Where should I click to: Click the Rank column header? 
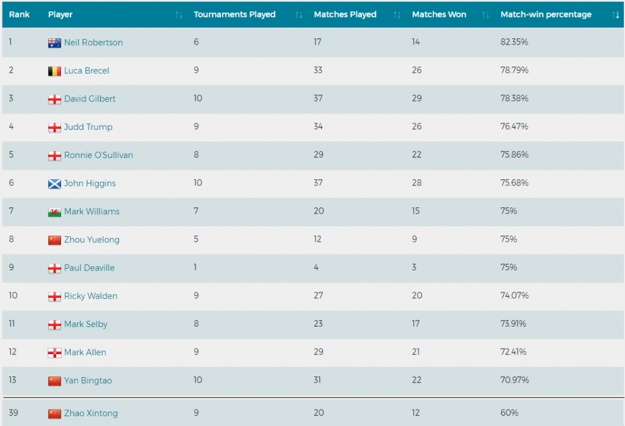pyautogui.click(x=20, y=15)
